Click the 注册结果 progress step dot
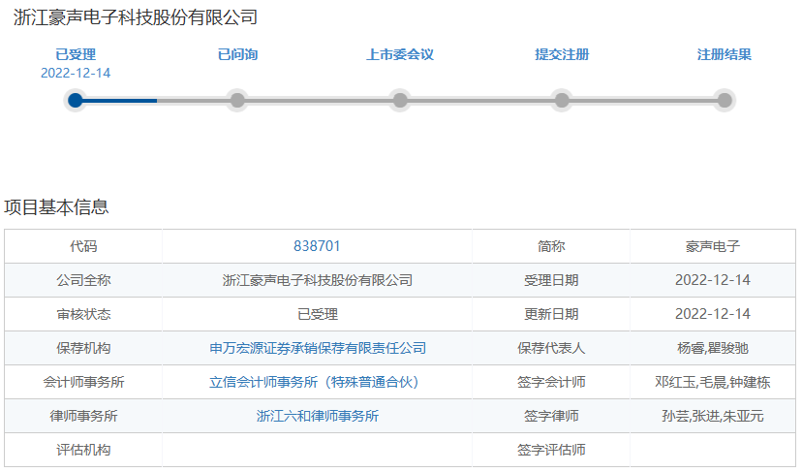Image resolution: width=802 pixels, height=472 pixels. (x=725, y=100)
